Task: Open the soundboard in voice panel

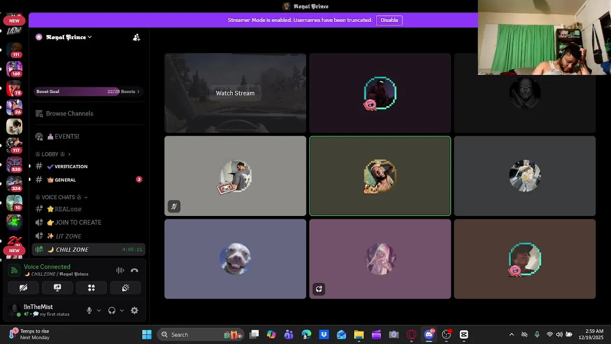Action: (126, 288)
